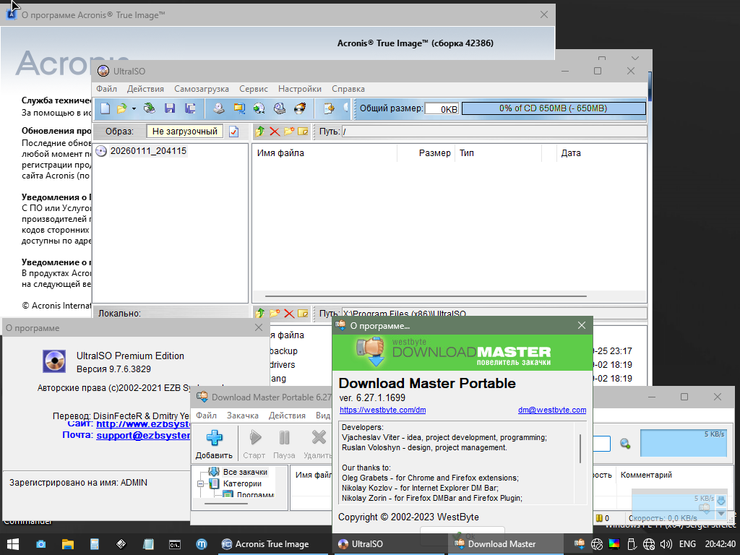Screen dimensions: 740x555
Task: Click the Старт play button in Download Master
Action: click(x=254, y=444)
